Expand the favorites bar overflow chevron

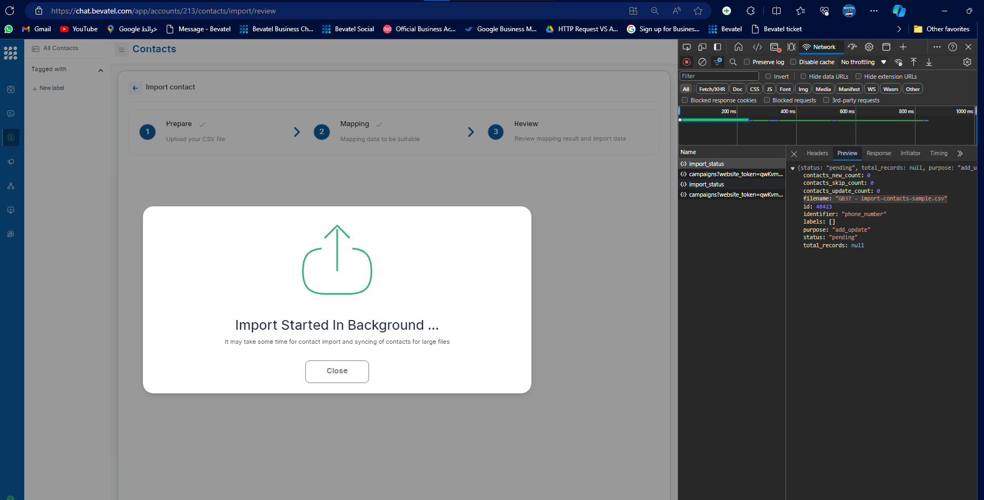point(899,29)
